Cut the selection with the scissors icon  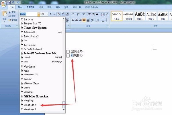pyautogui.click(x=10, y=12)
